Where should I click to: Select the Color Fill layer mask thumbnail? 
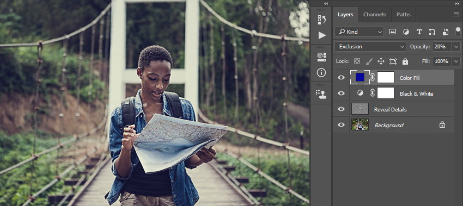386,77
